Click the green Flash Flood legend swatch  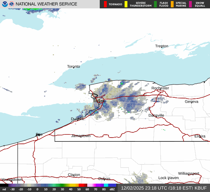pos(155,4)
